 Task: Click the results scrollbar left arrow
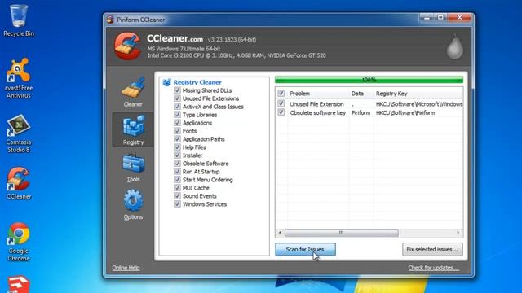pos(280,233)
